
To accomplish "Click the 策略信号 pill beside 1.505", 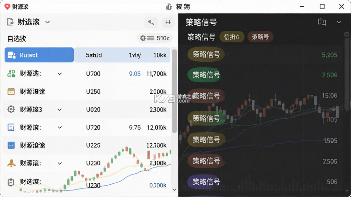I will 206,140.
